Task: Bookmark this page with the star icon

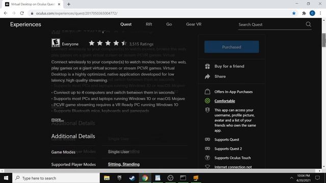Action: pyautogui.click(x=294, y=13)
